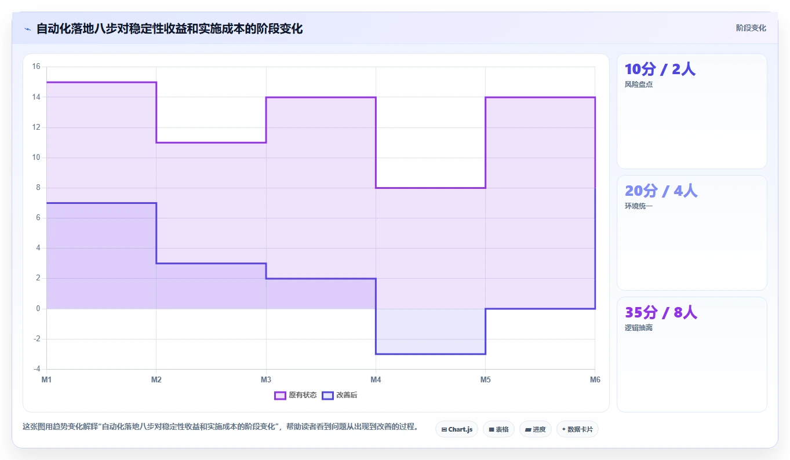Click the chart title 自动化落地八步 heading
The width and height of the screenshot is (790, 460).
click(169, 28)
